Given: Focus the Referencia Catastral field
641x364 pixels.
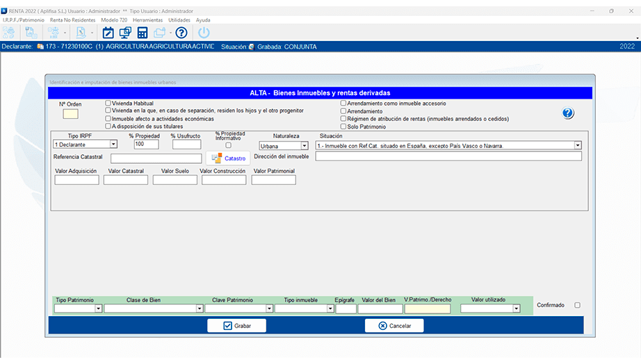Looking at the screenshot, I should [x=156, y=158].
